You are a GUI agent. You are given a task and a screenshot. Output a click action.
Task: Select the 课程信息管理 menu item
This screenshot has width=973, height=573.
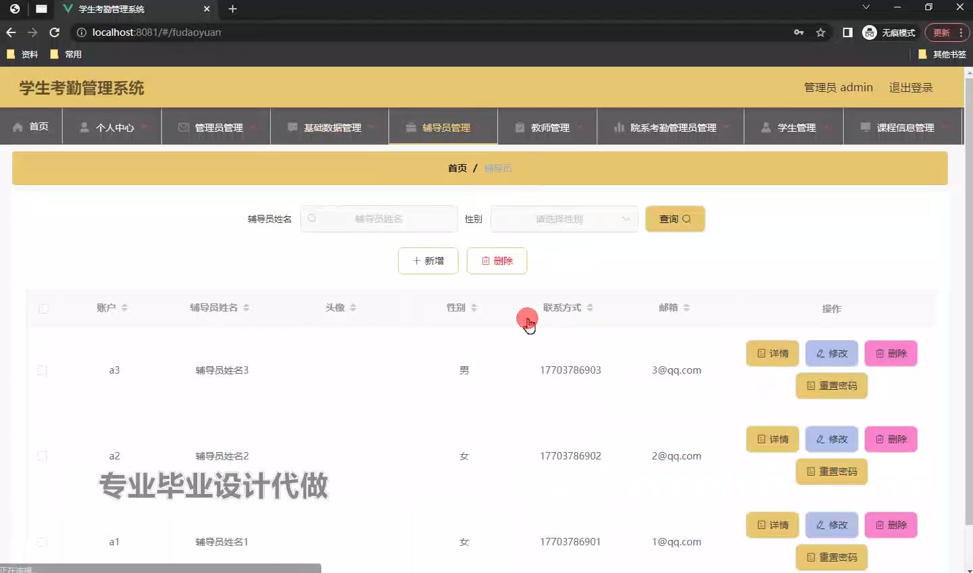click(903, 127)
